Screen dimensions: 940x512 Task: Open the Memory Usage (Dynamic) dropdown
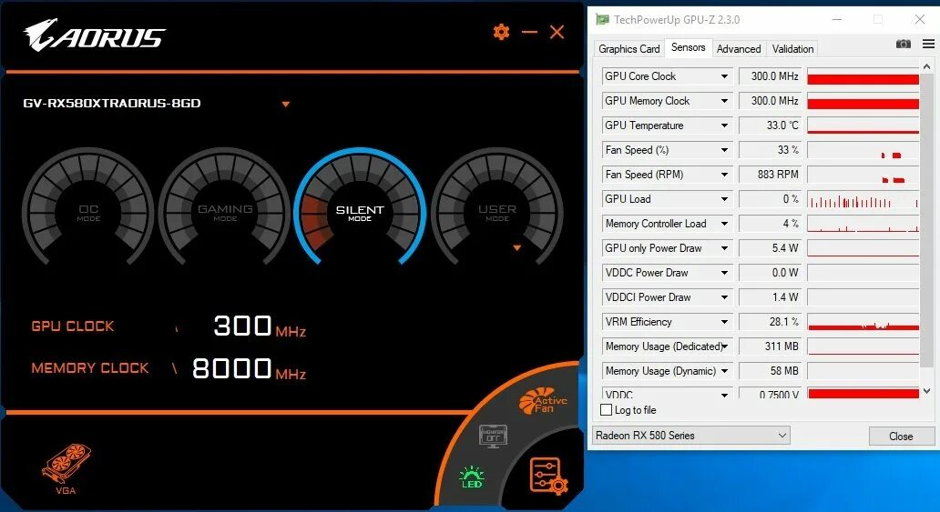724,371
